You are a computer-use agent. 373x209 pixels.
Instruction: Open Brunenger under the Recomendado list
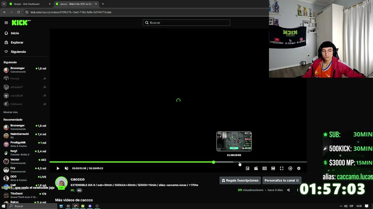click(25, 127)
